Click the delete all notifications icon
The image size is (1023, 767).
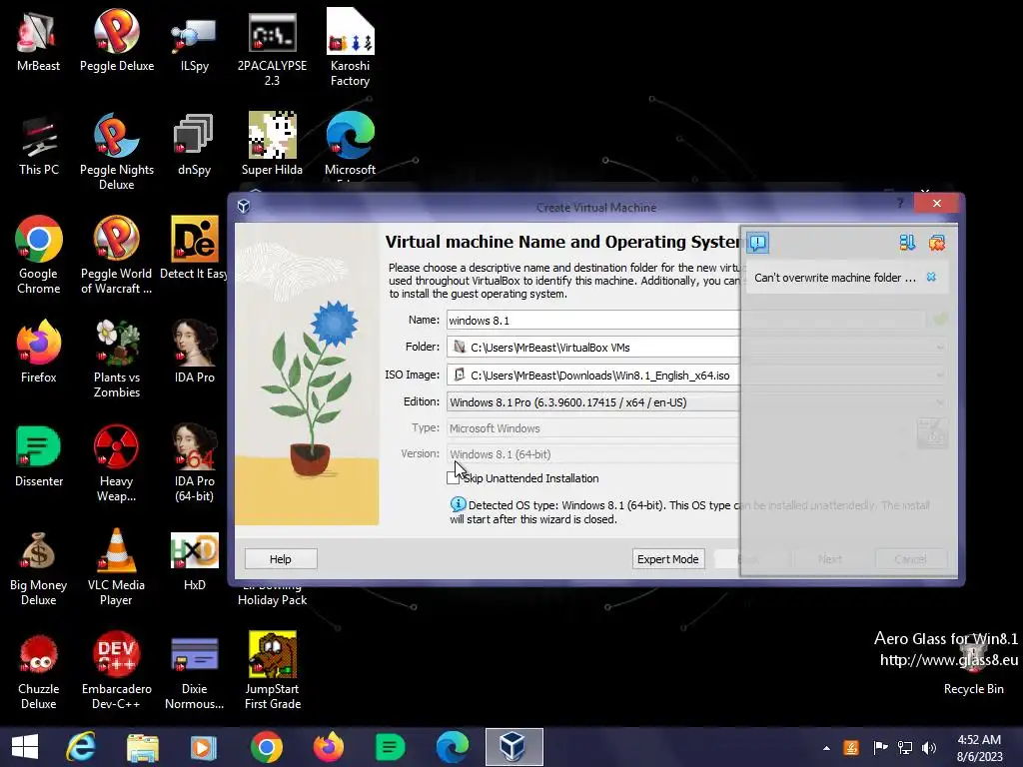click(937, 244)
